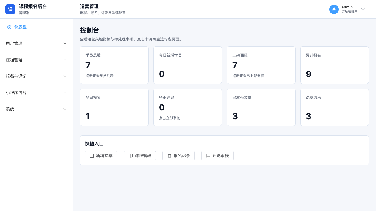Open the 今日新增学员 card

tap(188, 65)
